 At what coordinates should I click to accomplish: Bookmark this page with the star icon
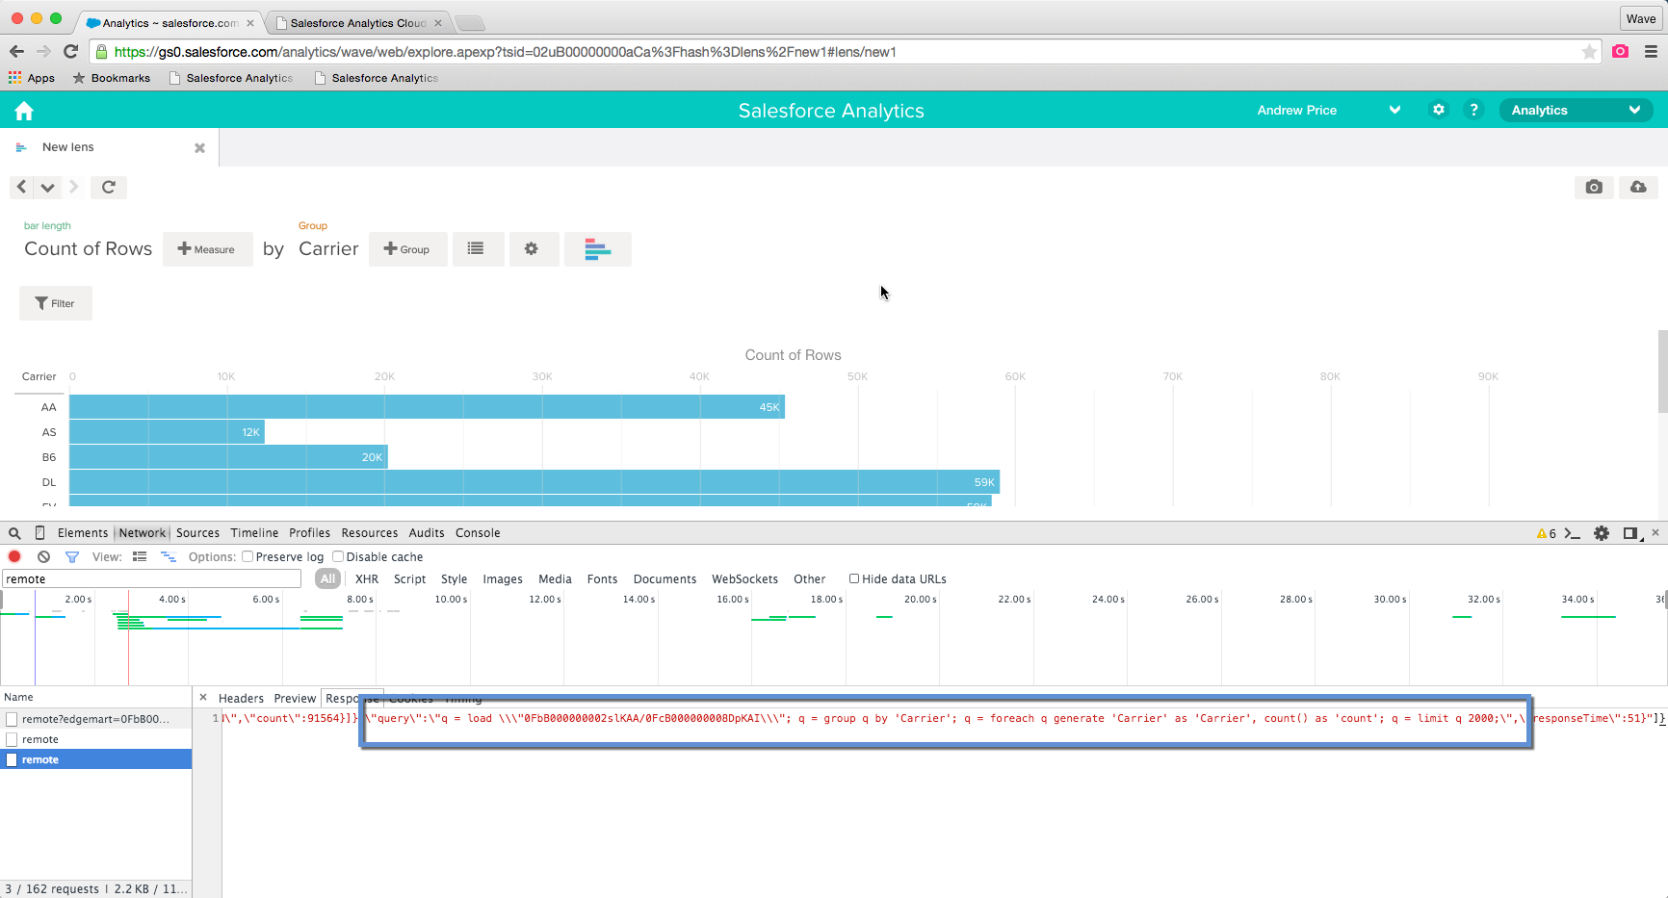(1589, 52)
